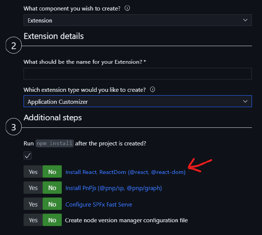
Task: Click chevron arrow on component dropdown
Action: point(245,20)
